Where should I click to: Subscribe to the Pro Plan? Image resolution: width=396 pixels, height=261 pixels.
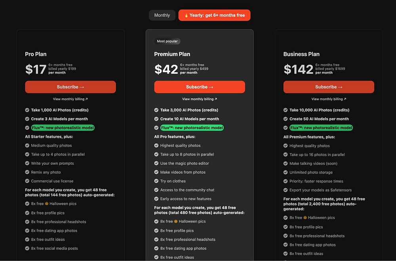click(70, 87)
